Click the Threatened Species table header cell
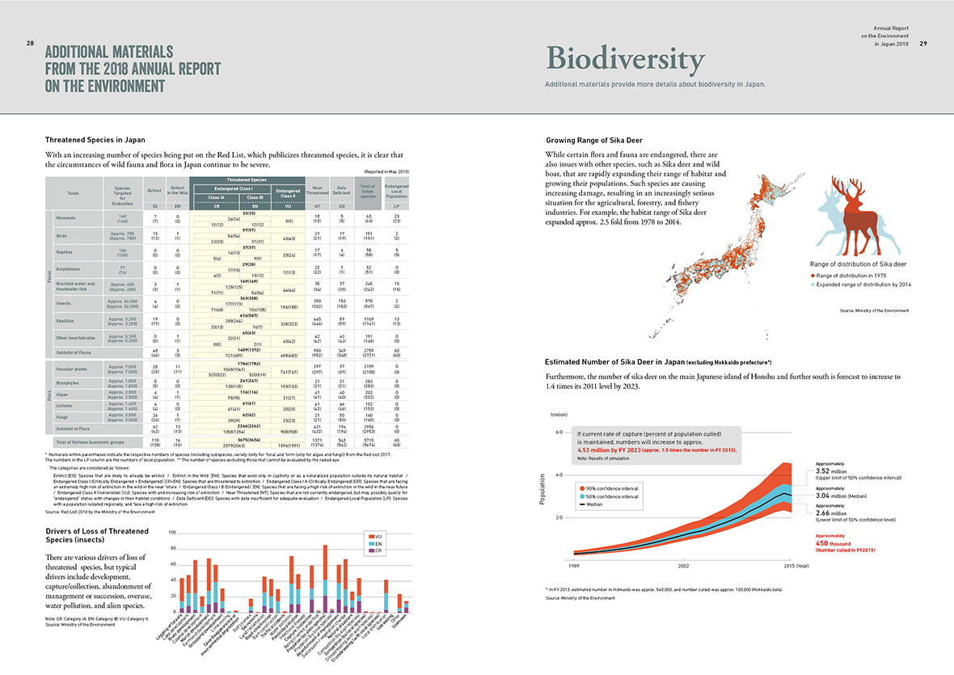954x675 pixels. coord(247,180)
